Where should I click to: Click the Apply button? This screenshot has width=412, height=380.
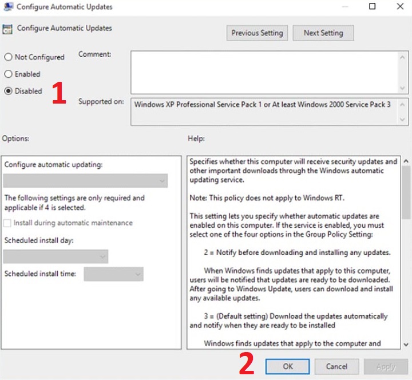pos(386,366)
